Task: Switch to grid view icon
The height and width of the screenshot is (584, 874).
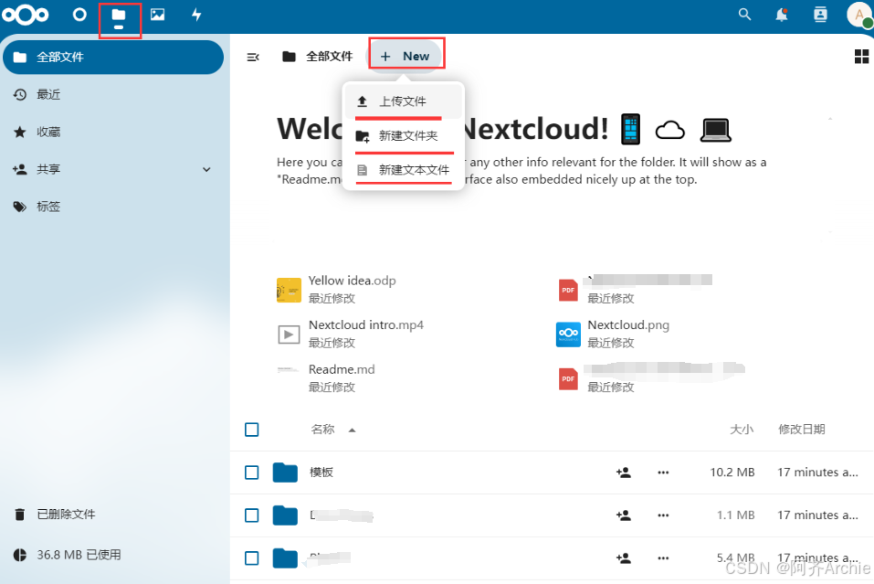Action: click(861, 57)
